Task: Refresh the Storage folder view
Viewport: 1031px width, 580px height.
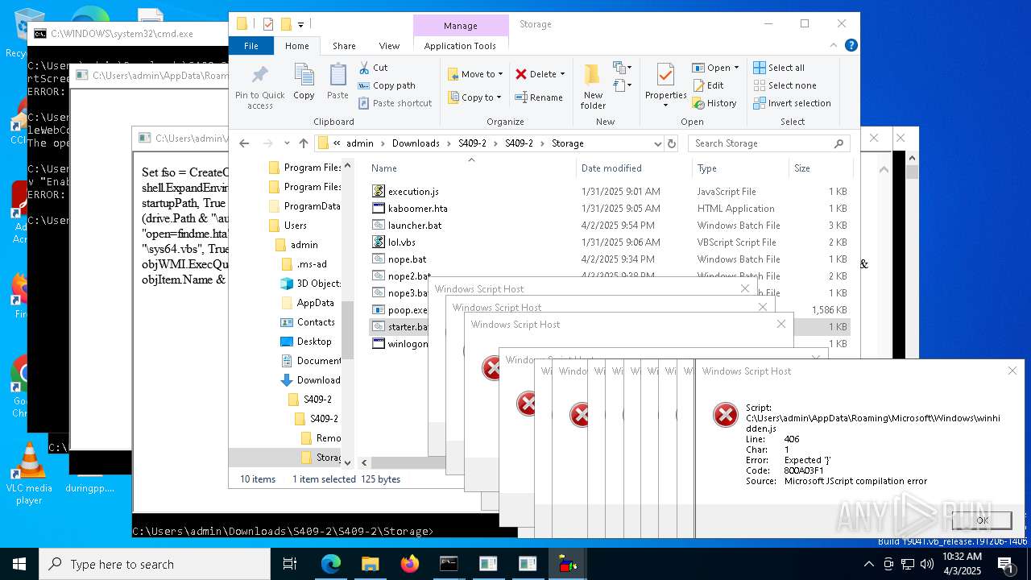Action: [x=672, y=143]
